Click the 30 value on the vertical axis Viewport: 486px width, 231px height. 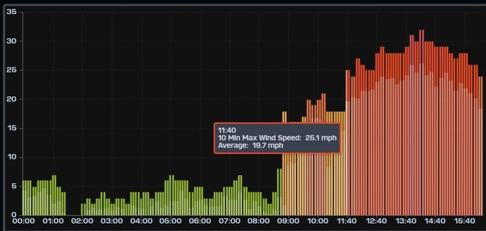click(11, 41)
